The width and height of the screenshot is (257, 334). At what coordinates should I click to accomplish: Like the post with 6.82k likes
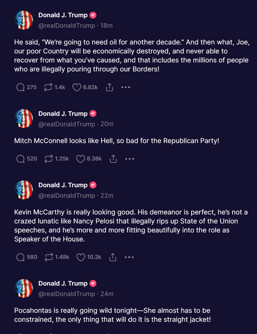pyautogui.click(x=77, y=87)
